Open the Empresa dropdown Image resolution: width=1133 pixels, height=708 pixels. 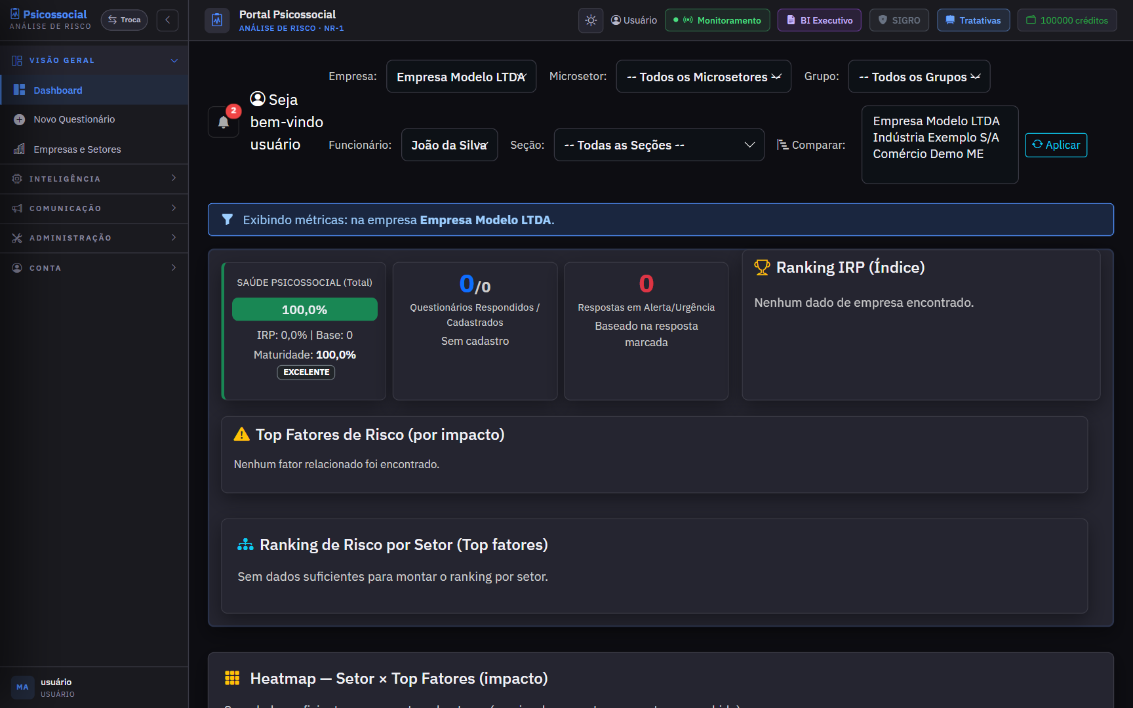[461, 77]
